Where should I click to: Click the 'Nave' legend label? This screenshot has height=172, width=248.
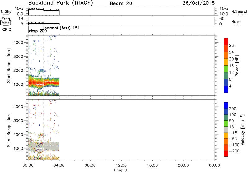point(236,21)
